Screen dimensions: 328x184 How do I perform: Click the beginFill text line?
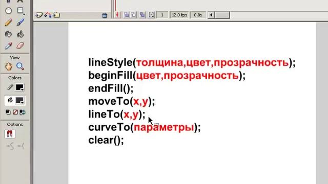tap(167, 76)
